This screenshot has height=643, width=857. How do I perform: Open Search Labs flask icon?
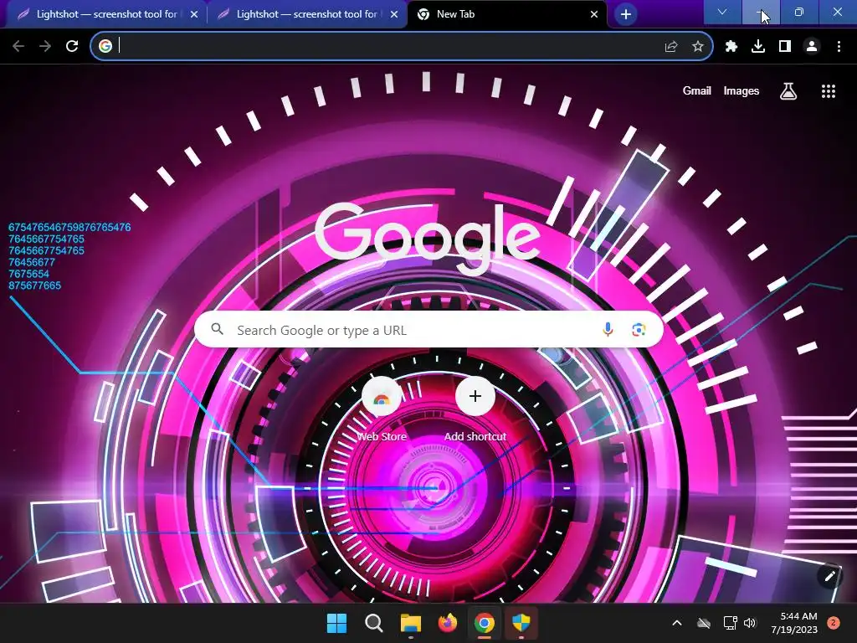coord(788,91)
